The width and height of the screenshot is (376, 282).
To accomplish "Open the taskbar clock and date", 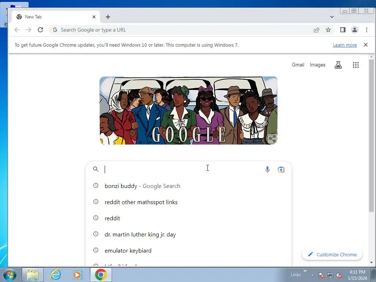I will point(357,275).
